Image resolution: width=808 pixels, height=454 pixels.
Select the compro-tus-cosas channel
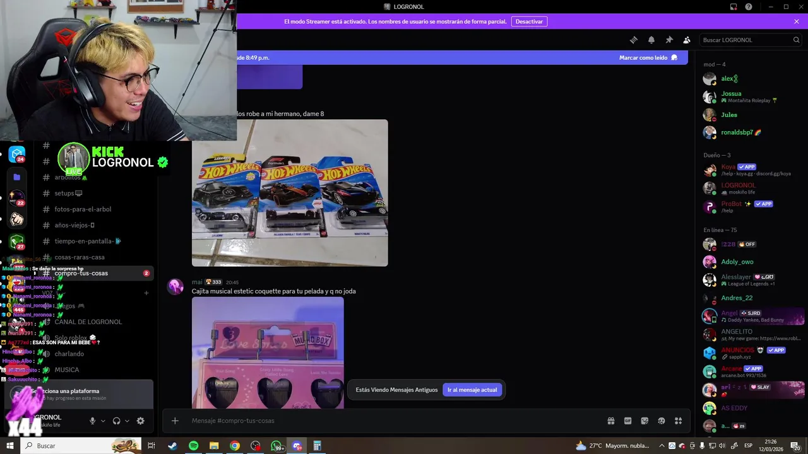click(95, 273)
